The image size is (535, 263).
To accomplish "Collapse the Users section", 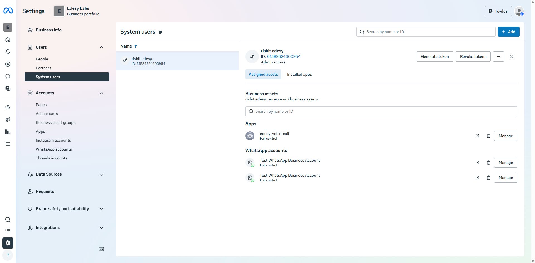I will pos(101,47).
